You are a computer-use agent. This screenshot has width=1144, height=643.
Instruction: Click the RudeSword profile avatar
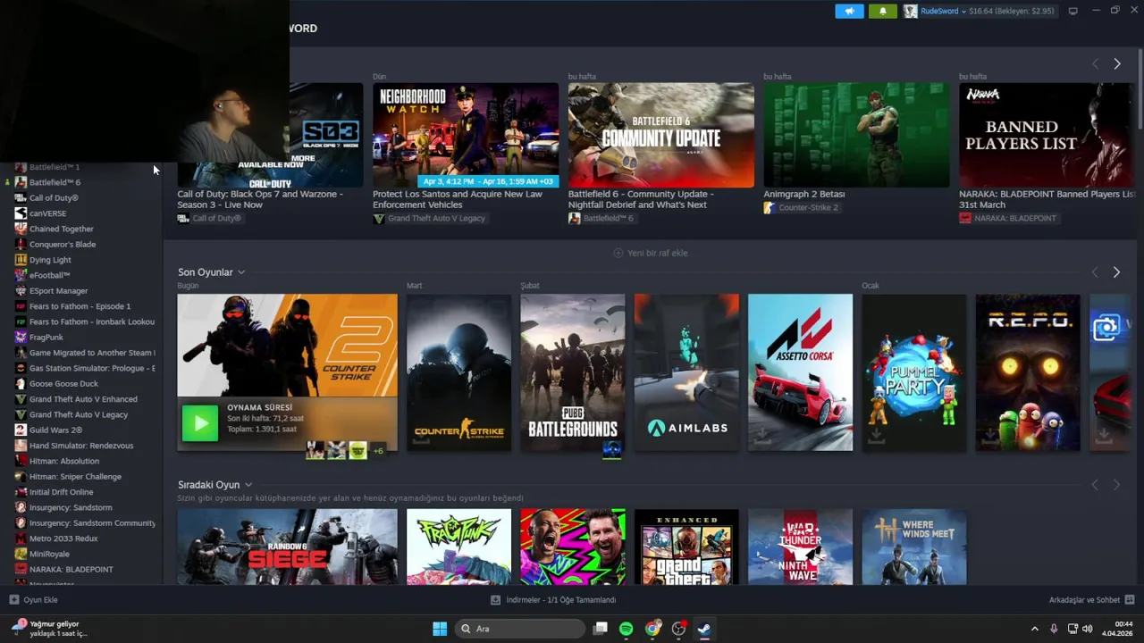[910, 11]
